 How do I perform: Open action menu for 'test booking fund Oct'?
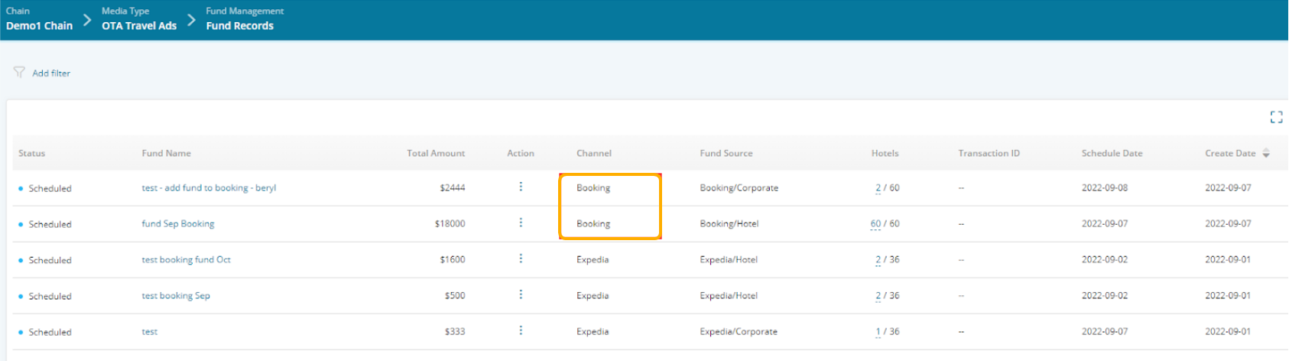click(x=521, y=259)
